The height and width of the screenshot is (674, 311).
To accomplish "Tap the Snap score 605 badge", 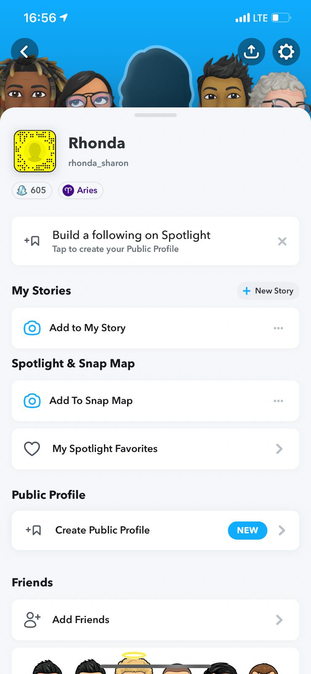I will tap(32, 190).
